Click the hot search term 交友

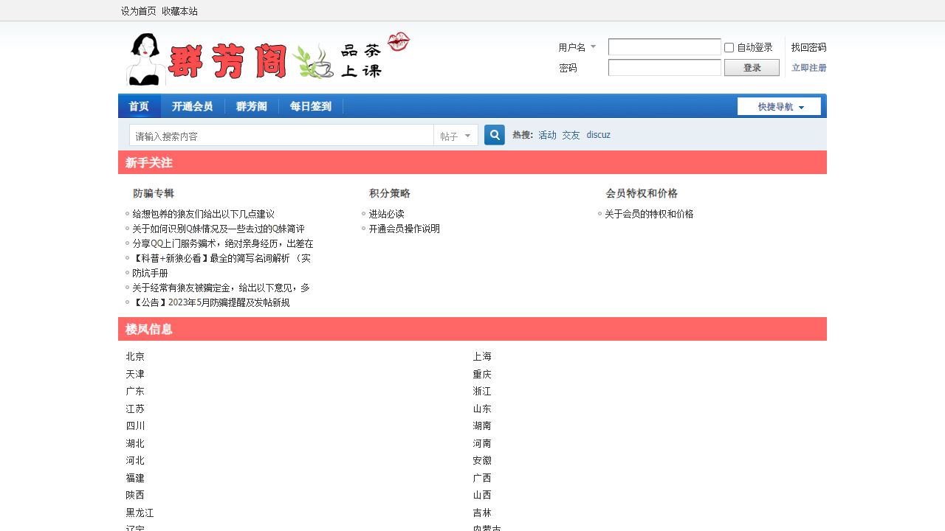[x=571, y=135]
